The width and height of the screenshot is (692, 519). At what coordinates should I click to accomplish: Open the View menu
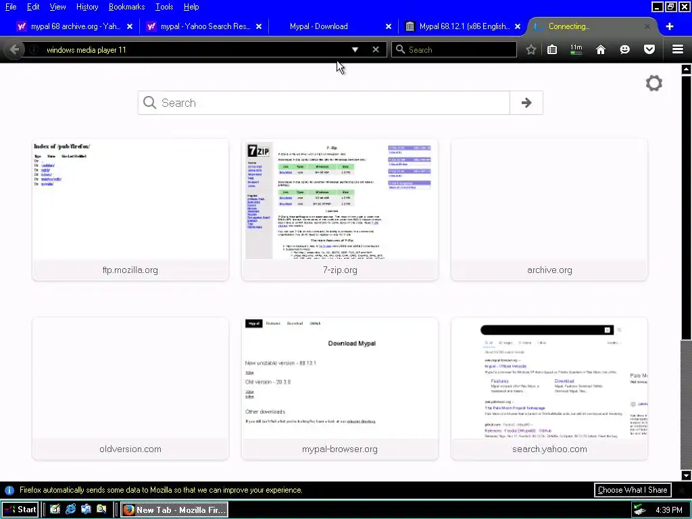pos(57,7)
